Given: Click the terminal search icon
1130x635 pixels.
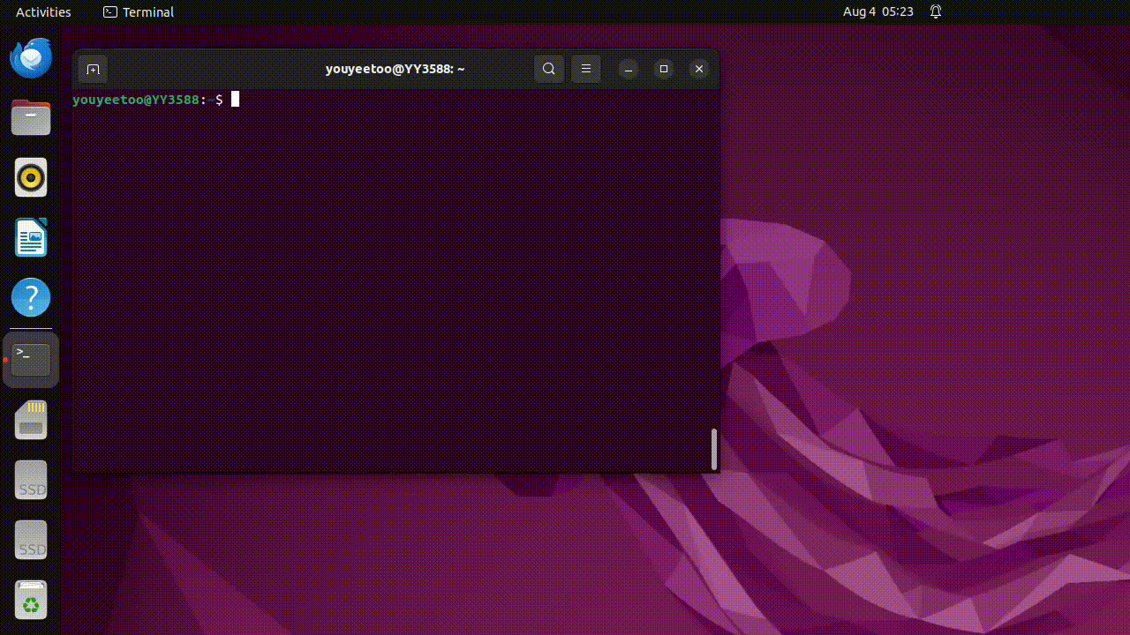Looking at the screenshot, I should coord(548,69).
